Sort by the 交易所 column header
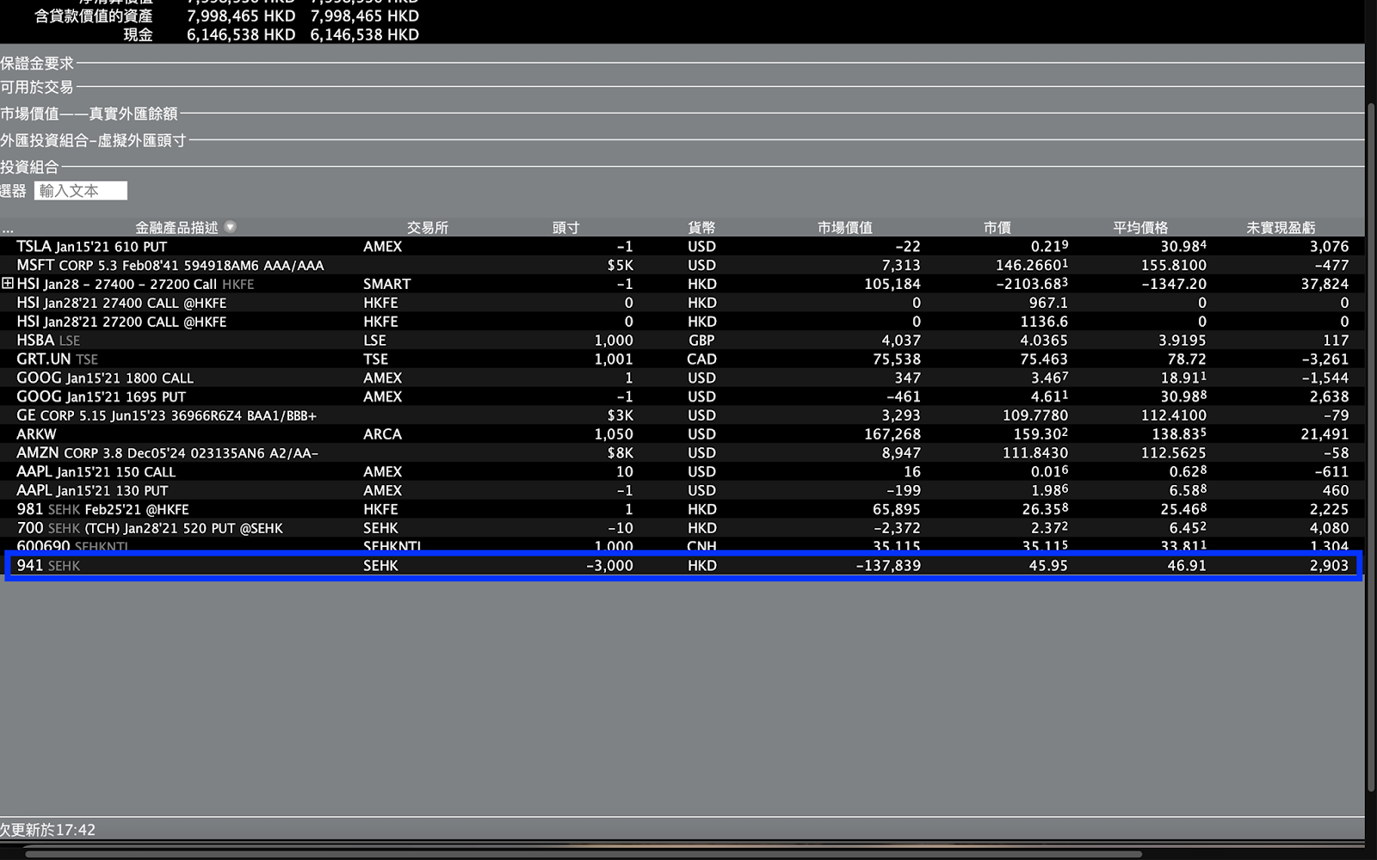1377x860 pixels. [428, 228]
